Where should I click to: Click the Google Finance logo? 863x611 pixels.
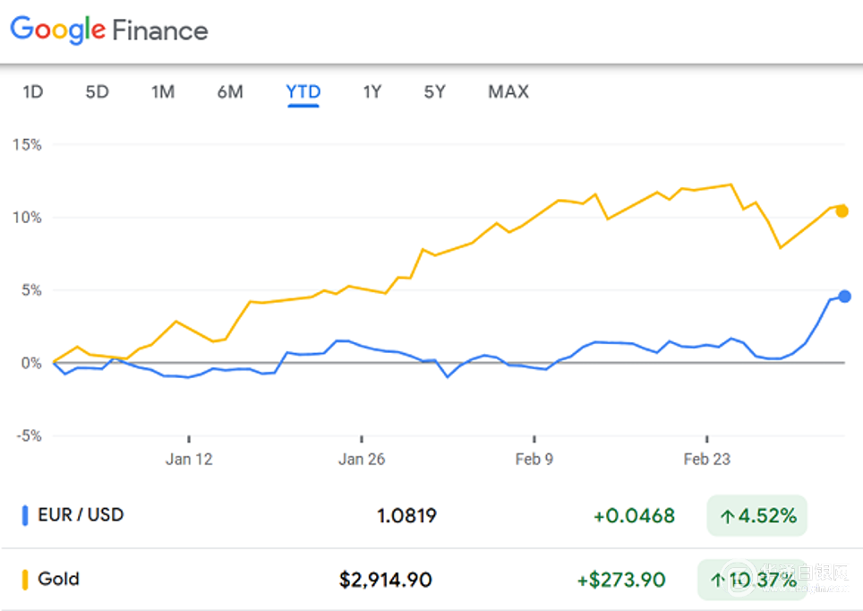109,30
